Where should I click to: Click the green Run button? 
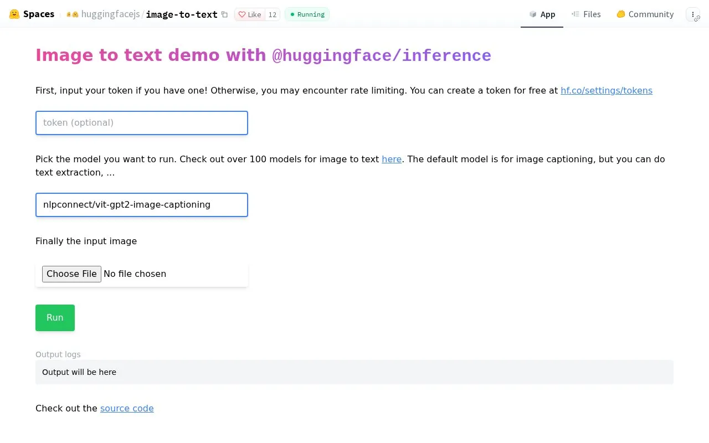coord(55,318)
